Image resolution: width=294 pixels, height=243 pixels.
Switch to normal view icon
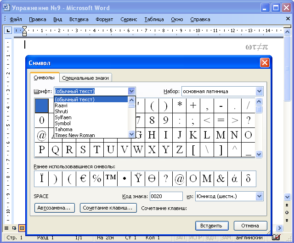point(6,228)
